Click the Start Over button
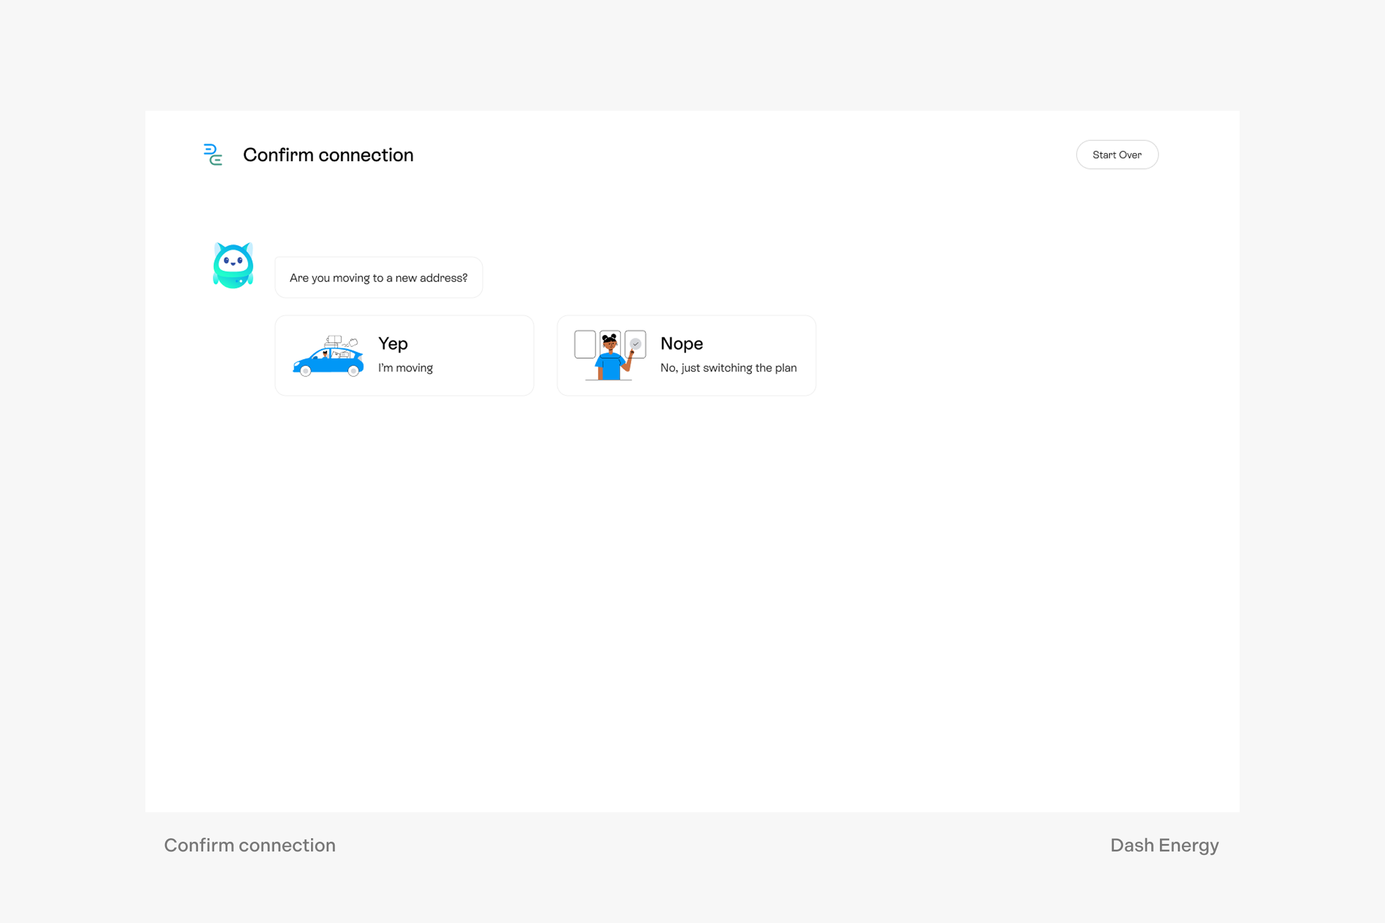Image resolution: width=1385 pixels, height=923 pixels. coord(1117,155)
